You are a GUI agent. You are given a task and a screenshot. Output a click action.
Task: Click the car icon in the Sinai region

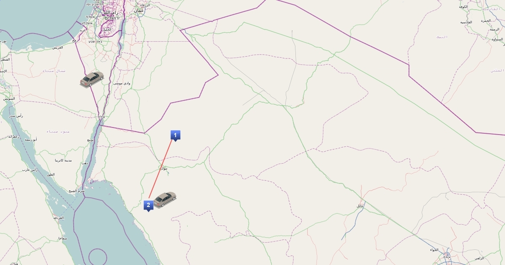[x=92, y=79]
